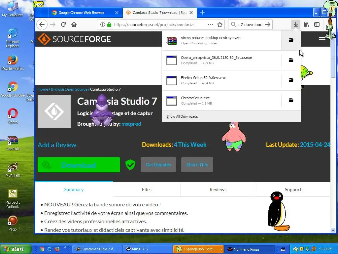This screenshot has height=254, width=338.
Task: Click the search box with '7 download'
Action: pos(251,24)
